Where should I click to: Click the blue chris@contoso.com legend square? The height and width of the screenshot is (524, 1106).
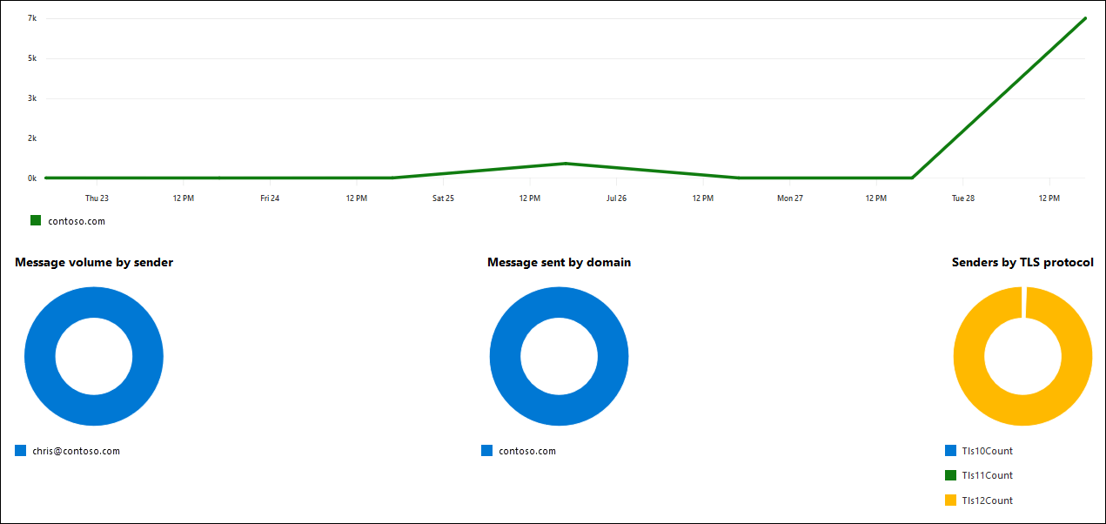(19, 451)
